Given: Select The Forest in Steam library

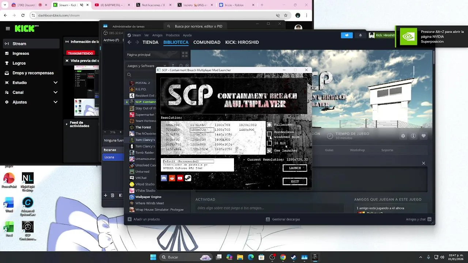Looking at the screenshot, I should tap(143, 127).
